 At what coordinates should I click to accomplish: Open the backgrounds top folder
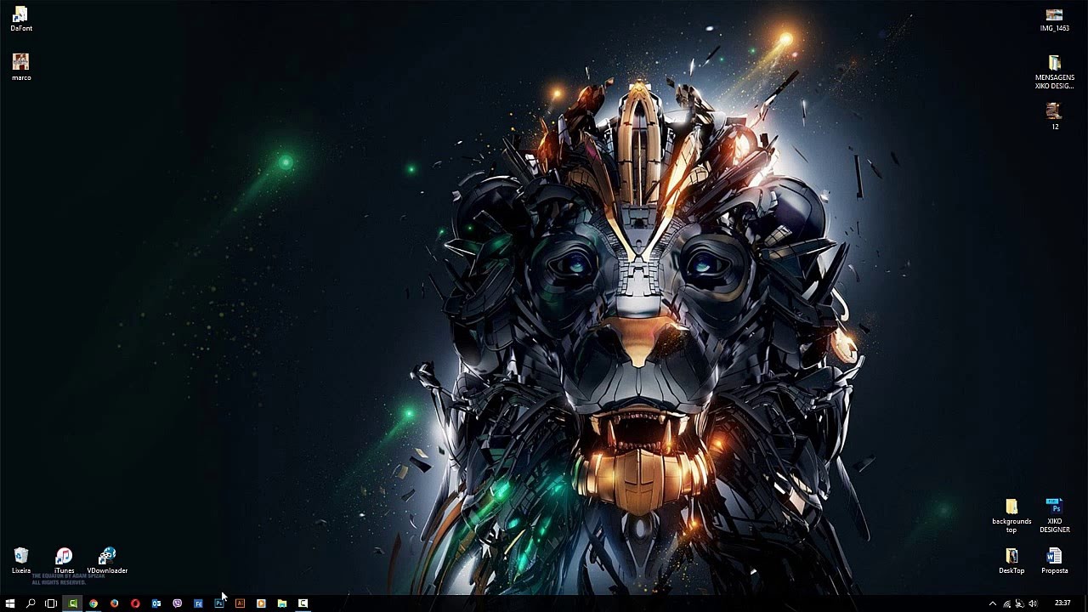[1011, 516]
